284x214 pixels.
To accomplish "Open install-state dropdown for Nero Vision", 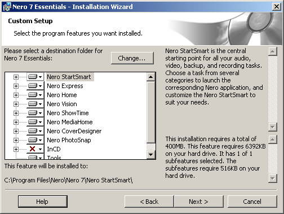I will [x=35, y=104].
